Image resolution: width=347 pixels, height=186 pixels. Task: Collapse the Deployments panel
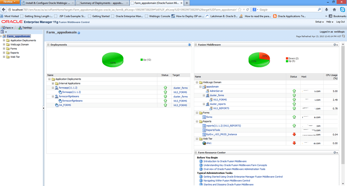coord(48,45)
